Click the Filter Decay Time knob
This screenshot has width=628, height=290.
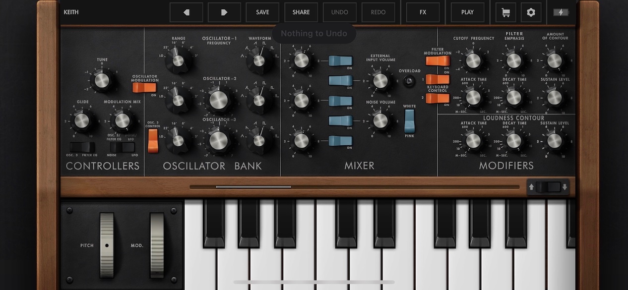click(514, 97)
